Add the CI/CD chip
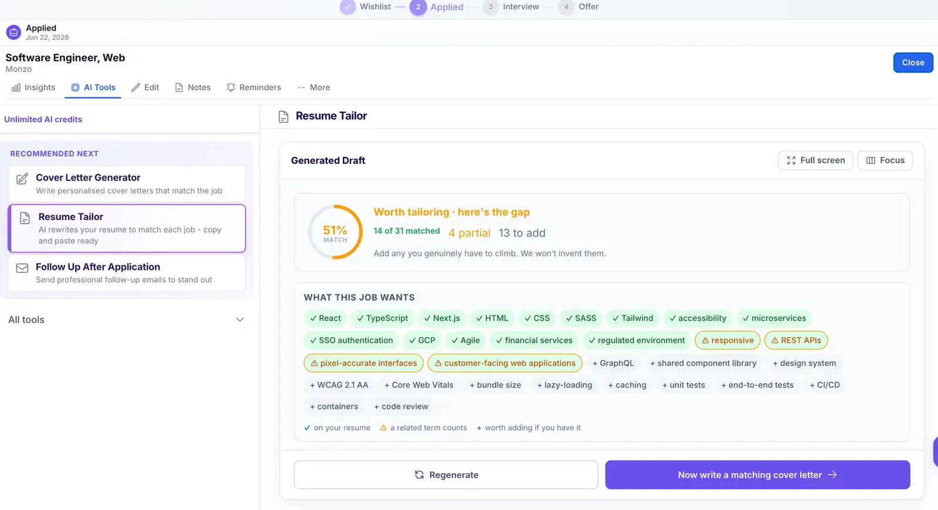The image size is (938, 510). (x=824, y=385)
